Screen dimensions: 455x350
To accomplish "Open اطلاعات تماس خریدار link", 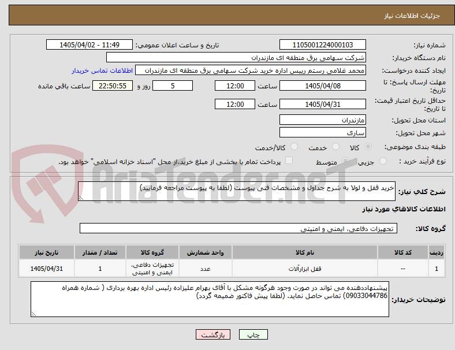I will pos(102,70).
